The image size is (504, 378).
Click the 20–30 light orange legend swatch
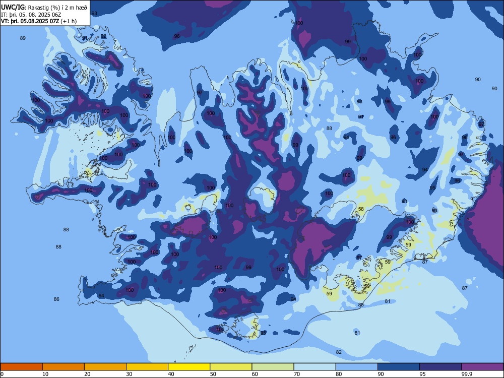(105, 367)
